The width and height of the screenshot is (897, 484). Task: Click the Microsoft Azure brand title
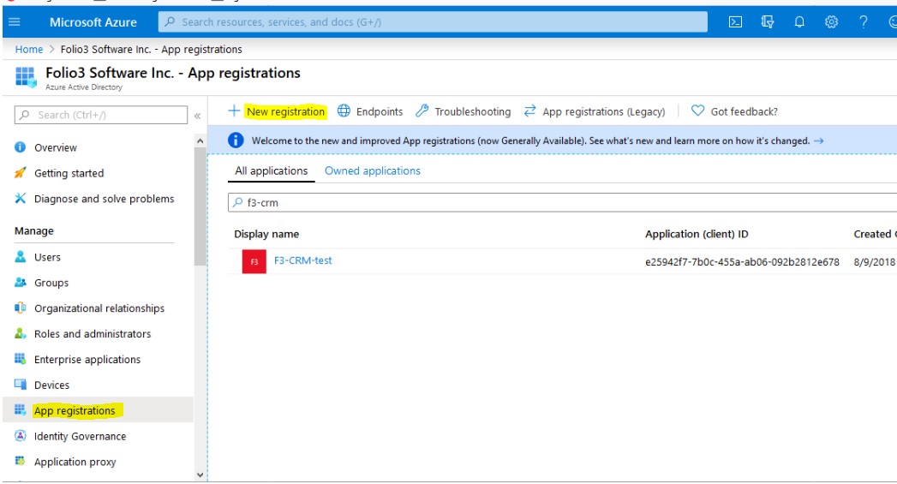coord(93,22)
